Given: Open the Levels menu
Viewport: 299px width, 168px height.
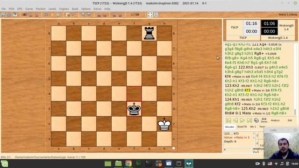Looking at the screenshot, I should (x=52, y=9).
